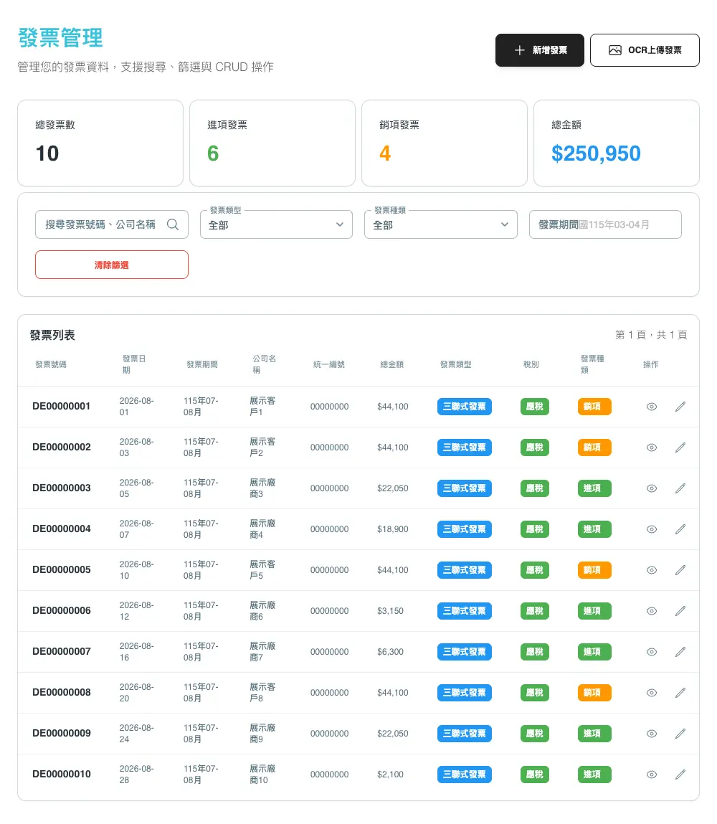The width and height of the screenshot is (717, 824).
Task: Click the 發票期間 input field
Action: point(605,224)
